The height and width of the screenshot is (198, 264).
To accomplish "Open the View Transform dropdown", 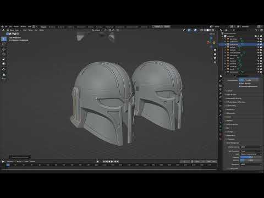I will (251, 151).
